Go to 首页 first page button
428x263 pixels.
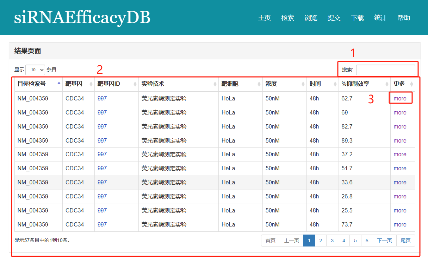[x=271, y=241]
